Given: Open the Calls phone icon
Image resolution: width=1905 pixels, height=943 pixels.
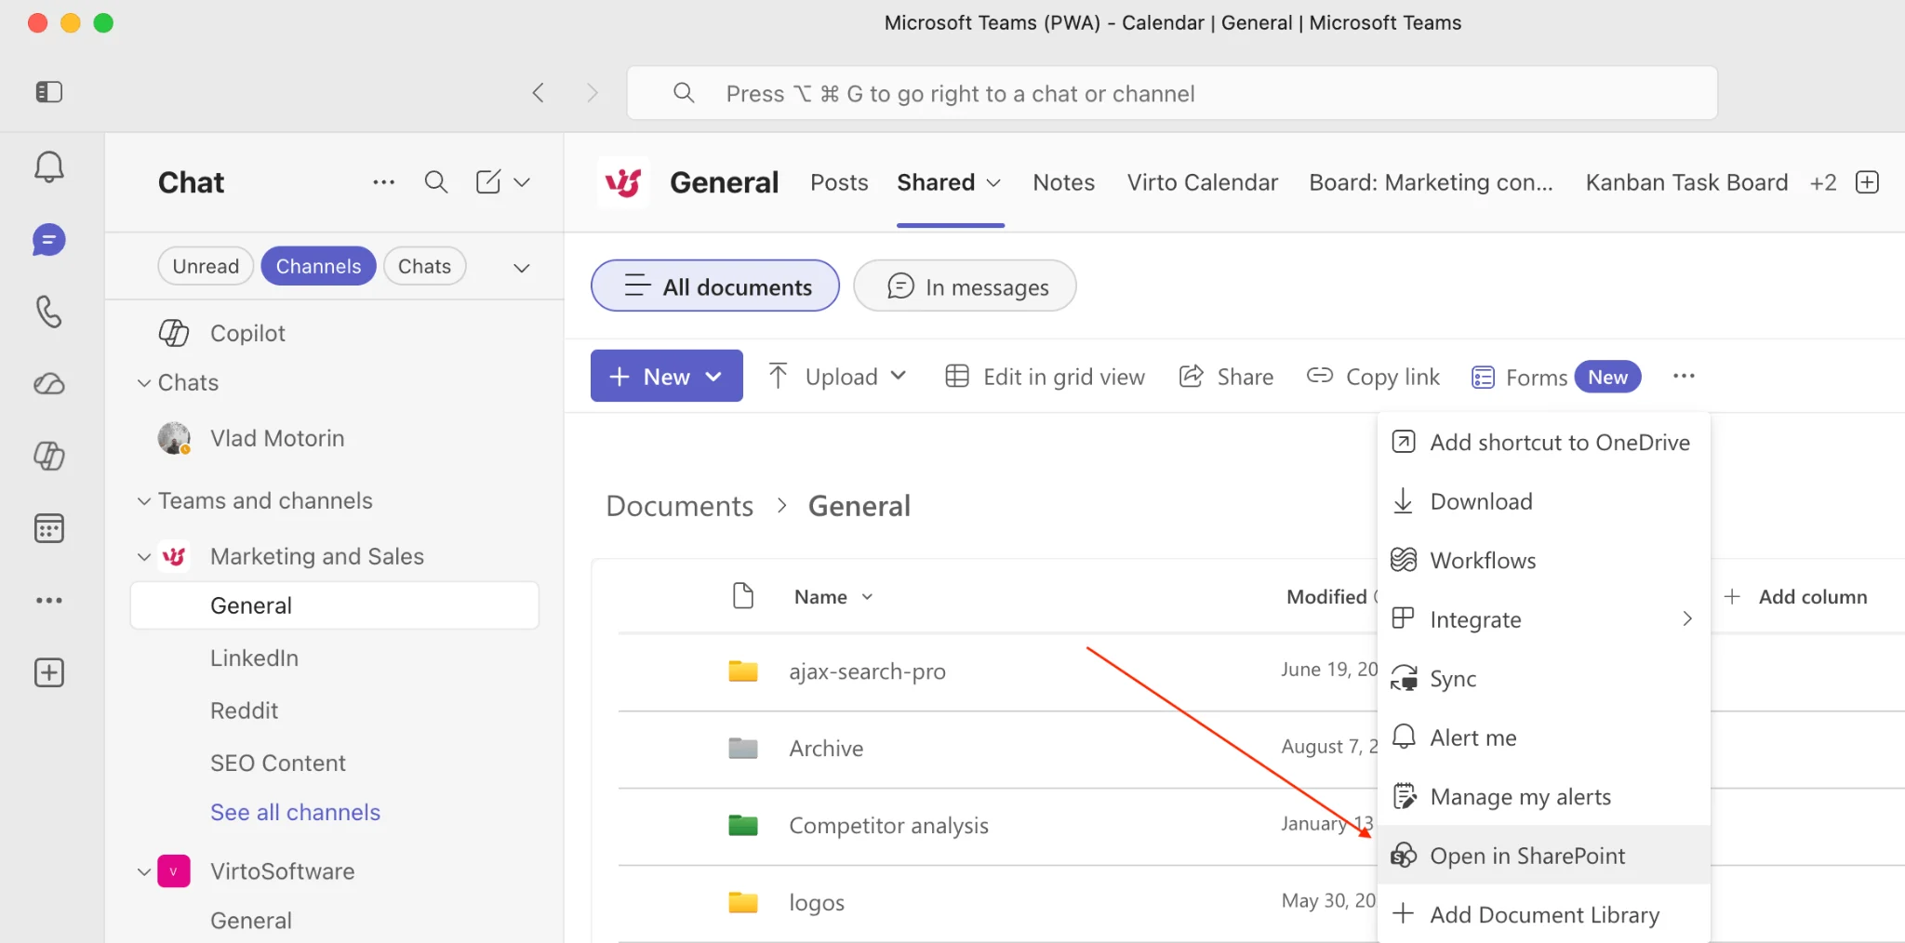Looking at the screenshot, I should pyautogui.click(x=48, y=312).
